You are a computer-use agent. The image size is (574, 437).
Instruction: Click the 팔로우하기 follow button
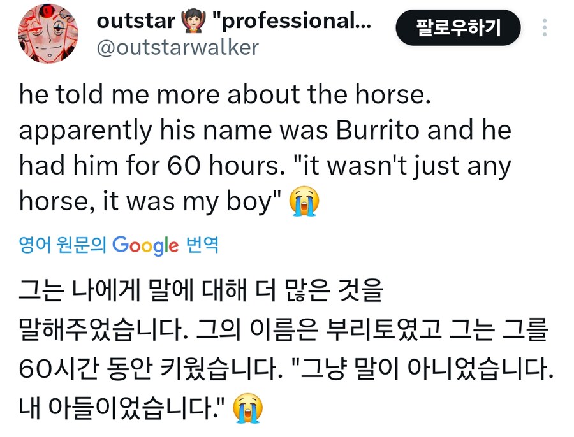point(458,28)
